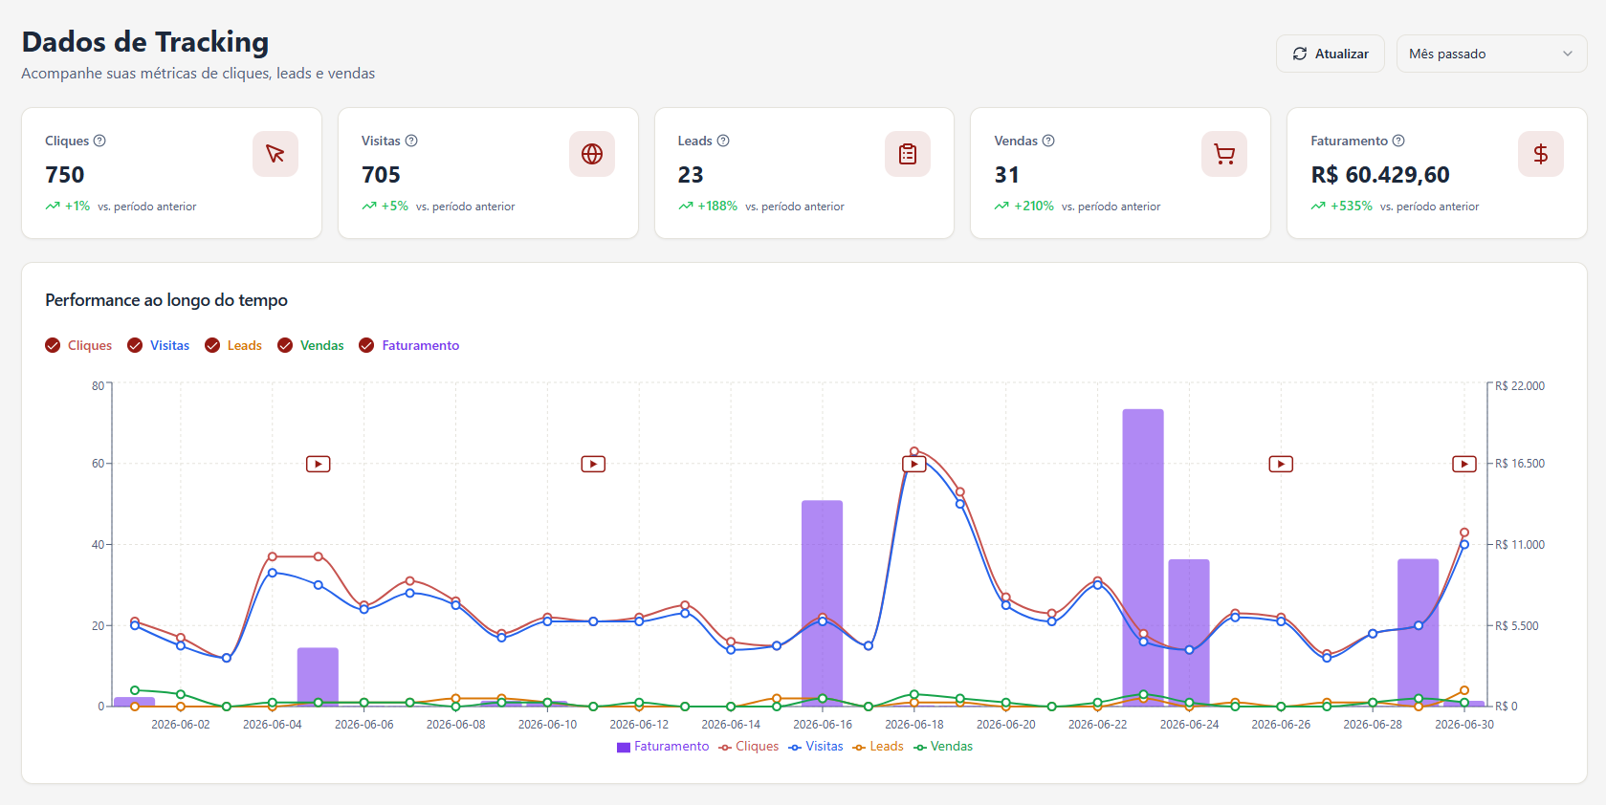Click the Atualizar refresh button

(x=1331, y=54)
